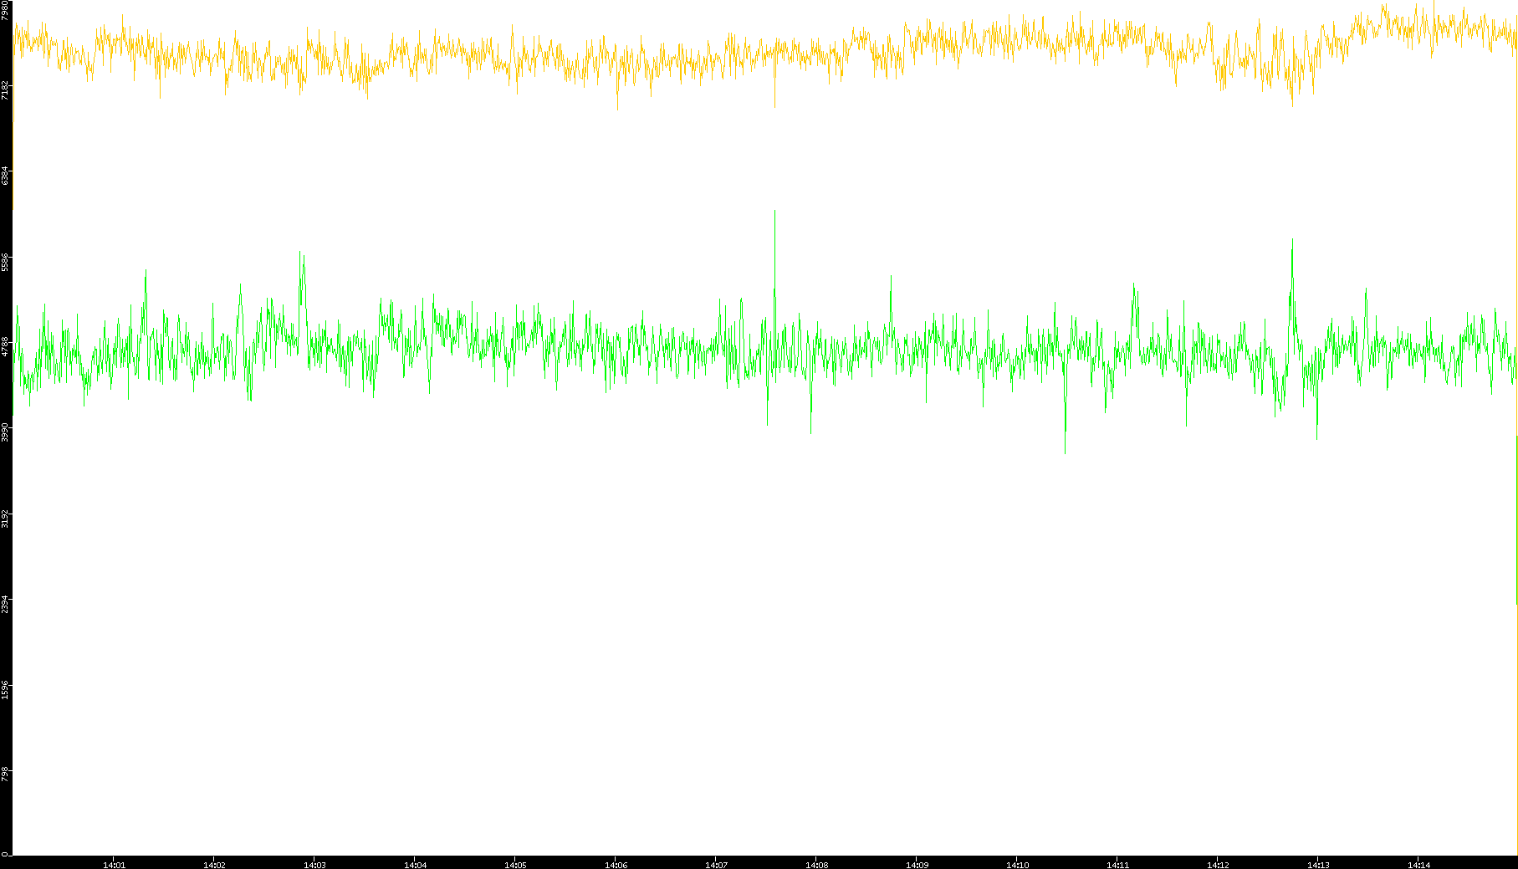Image resolution: width=1518 pixels, height=869 pixels.
Task: Select the 14:12 time label
Action: (1218, 865)
